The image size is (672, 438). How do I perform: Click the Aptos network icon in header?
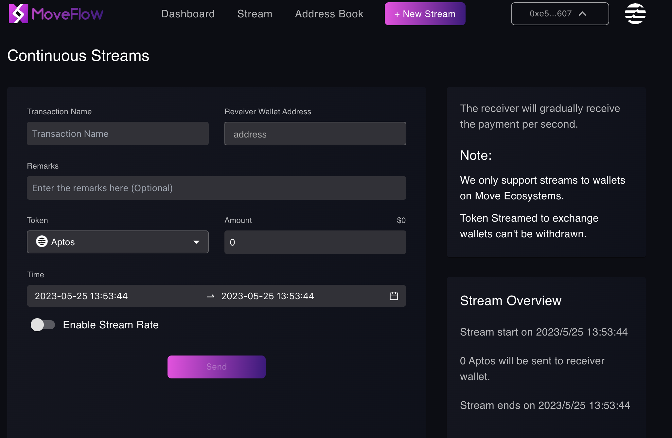click(635, 14)
